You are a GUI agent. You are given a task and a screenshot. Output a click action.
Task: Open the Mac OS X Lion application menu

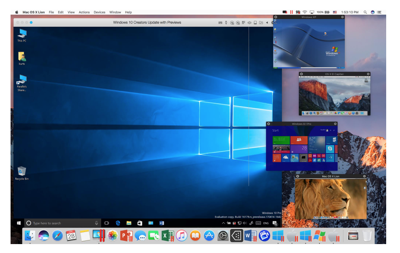pyautogui.click(x=34, y=12)
